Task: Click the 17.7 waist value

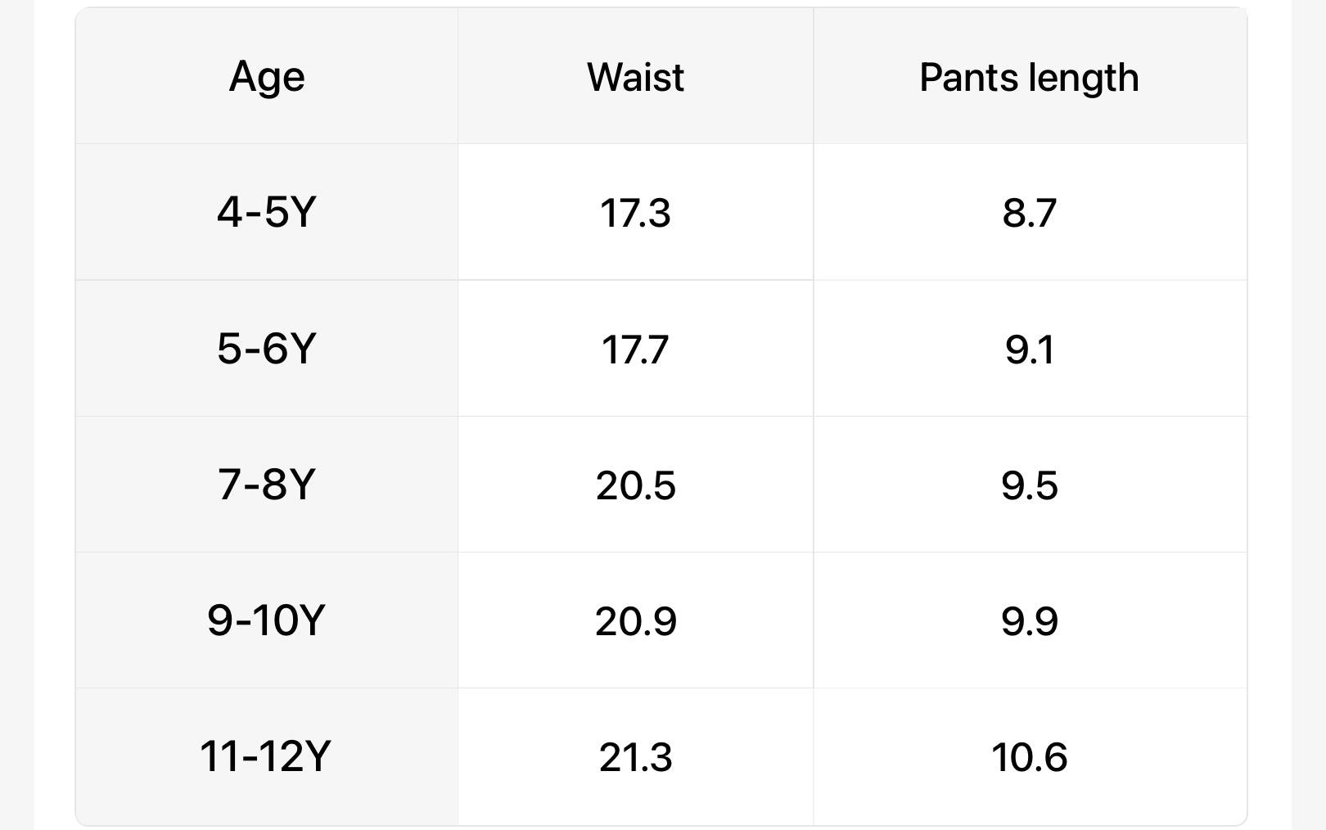Action: (x=635, y=349)
